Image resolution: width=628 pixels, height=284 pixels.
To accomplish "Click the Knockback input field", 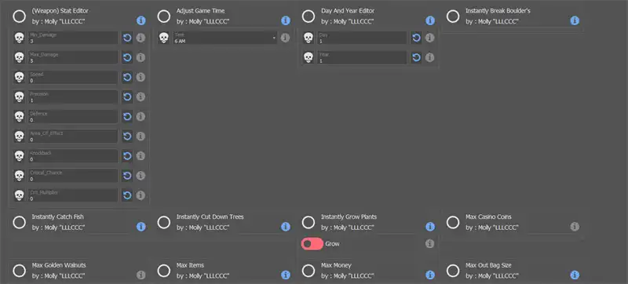I will click(x=73, y=155).
